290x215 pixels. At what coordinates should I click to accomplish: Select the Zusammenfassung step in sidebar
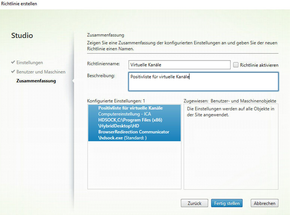[x=36, y=81]
